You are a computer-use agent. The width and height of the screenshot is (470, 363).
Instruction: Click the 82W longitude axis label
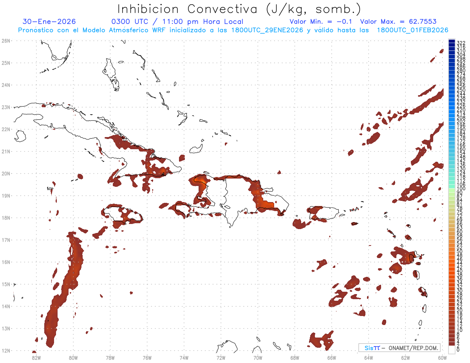[36, 358]
